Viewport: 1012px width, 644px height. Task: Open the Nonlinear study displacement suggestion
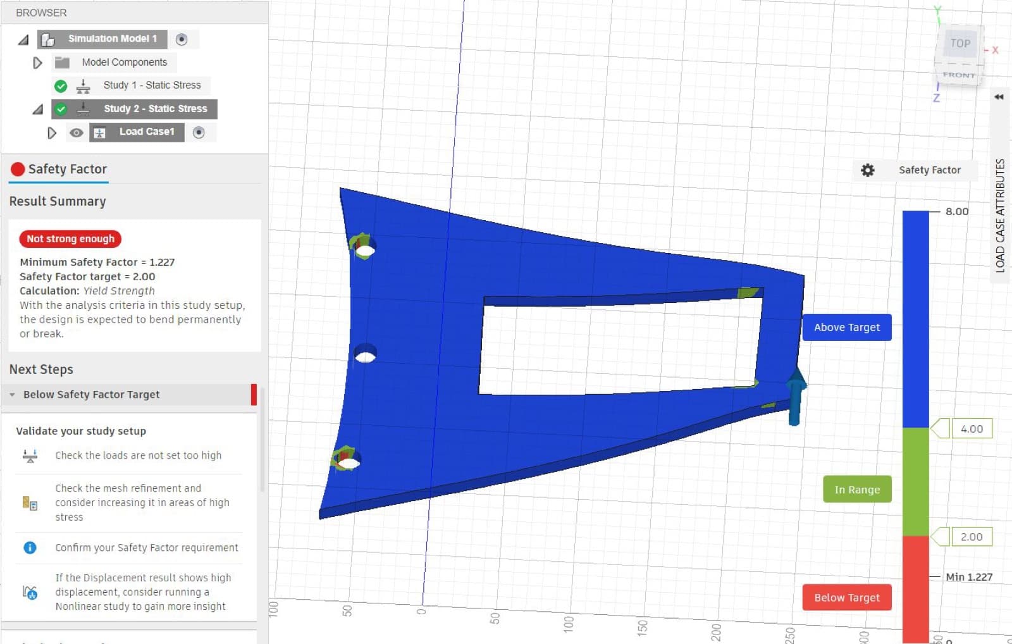(x=143, y=591)
